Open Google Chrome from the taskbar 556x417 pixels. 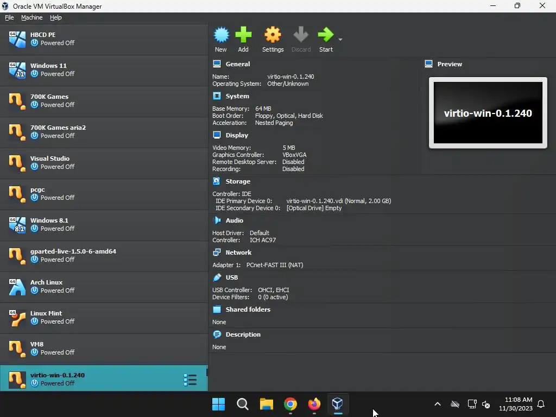click(290, 404)
